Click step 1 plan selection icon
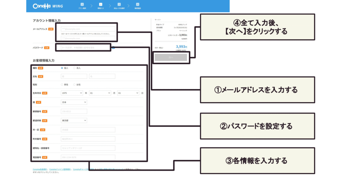 click(82, 4)
